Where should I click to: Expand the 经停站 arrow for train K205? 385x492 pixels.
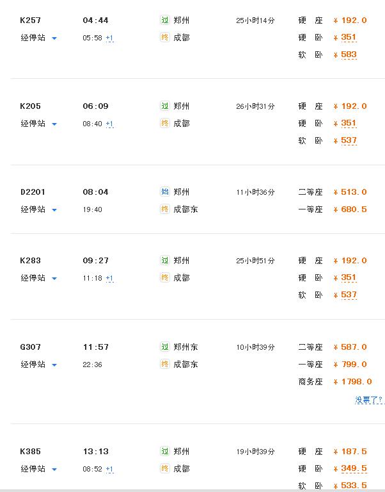point(54,124)
